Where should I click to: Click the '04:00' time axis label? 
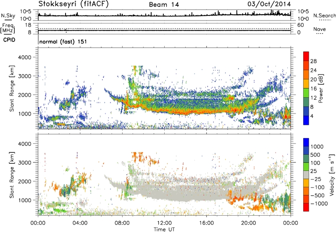(x=80, y=223)
